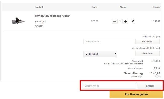Click the quantity field showing 1
Viewport: 164px width, 99px height.
point(120,21)
